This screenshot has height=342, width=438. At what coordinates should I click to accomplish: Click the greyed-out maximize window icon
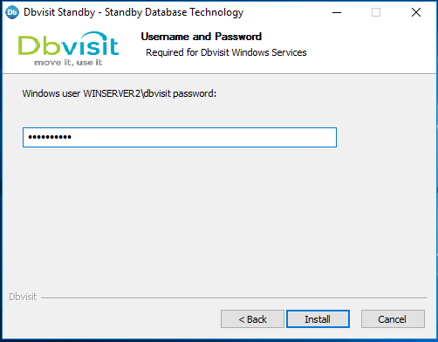[x=376, y=12]
